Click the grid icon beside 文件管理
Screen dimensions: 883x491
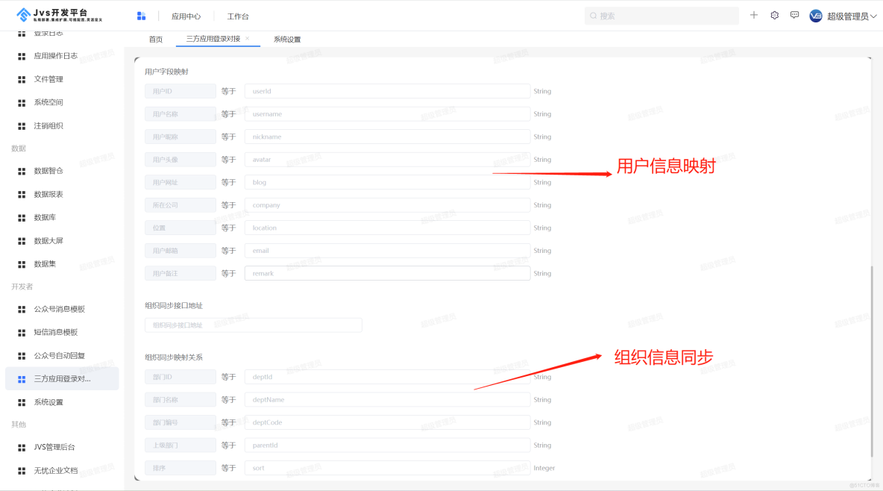pyautogui.click(x=22, y=79)
